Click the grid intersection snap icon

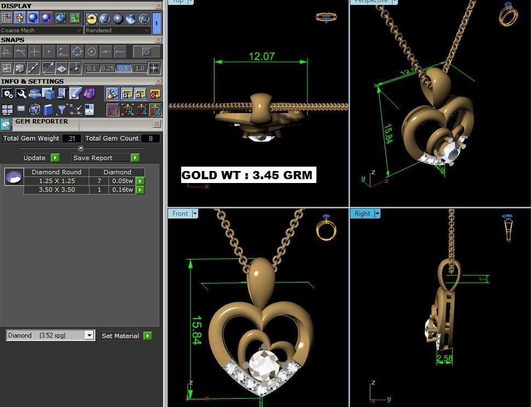tap(154, 68)
